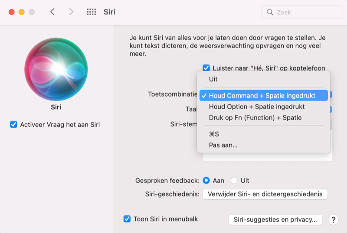Go back with the left chevron arrow
This screenshot has width=347, height=233.
[x=52, y=12]
